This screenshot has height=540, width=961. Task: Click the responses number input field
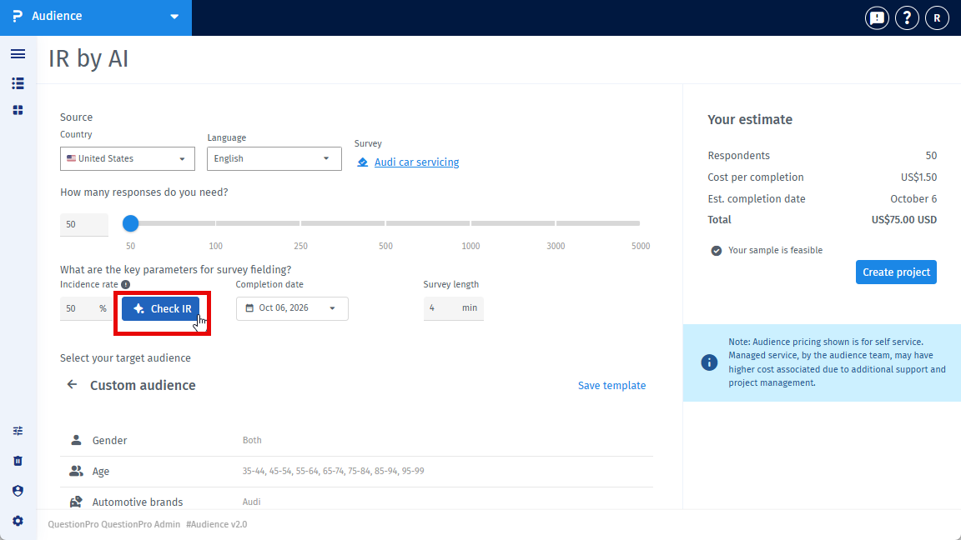pyautogui.click(x=84, y=225)
